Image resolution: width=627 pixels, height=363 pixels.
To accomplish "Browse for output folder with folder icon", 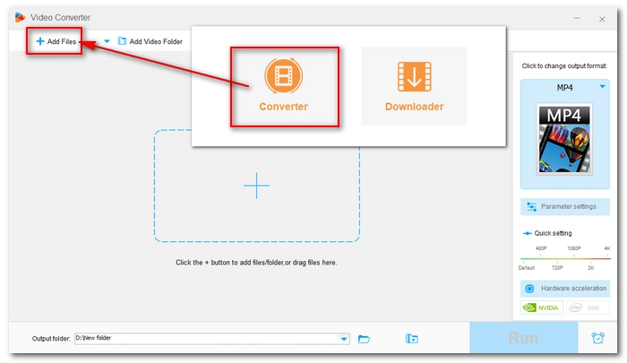I will point(364,339).
